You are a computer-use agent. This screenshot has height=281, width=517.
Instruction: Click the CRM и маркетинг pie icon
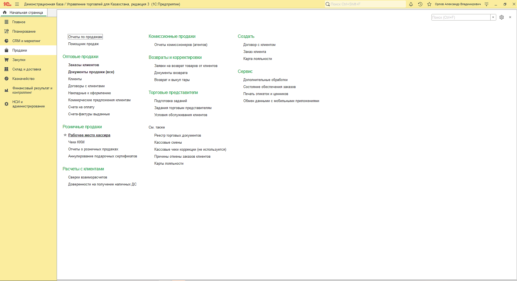(6, 41)
